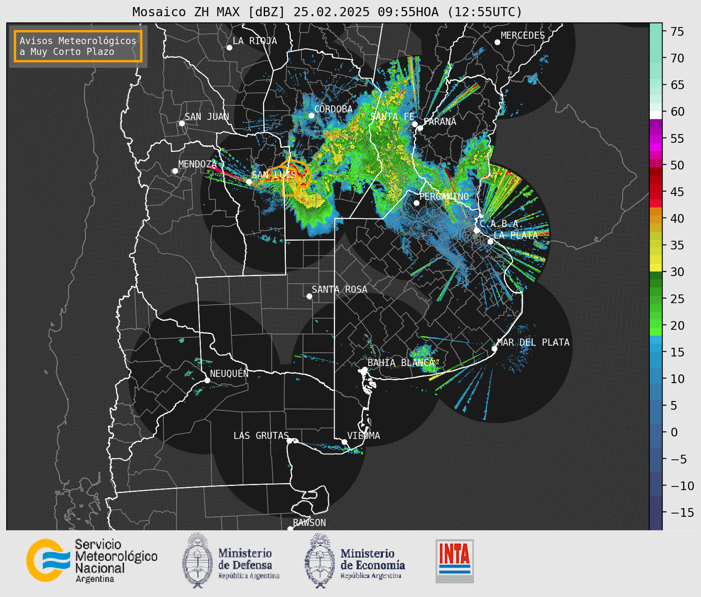Screen dimensions: 701x597
Task: Click the Ministerio de Economía emblem
Action: [x=320, y=560]
